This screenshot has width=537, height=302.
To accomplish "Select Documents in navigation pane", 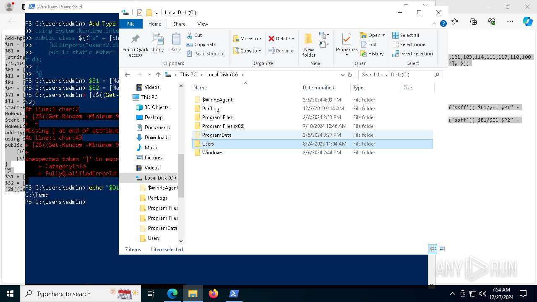I will (x=153, y=128).
